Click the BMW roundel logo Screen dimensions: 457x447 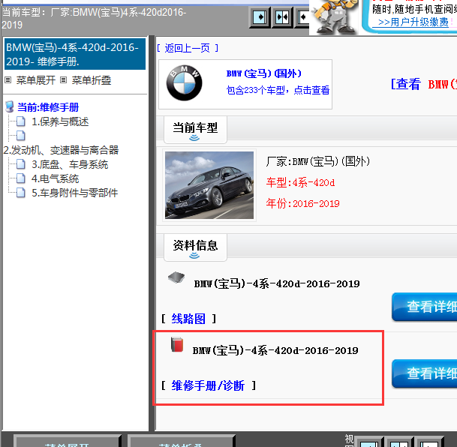[x=184, y=83]
